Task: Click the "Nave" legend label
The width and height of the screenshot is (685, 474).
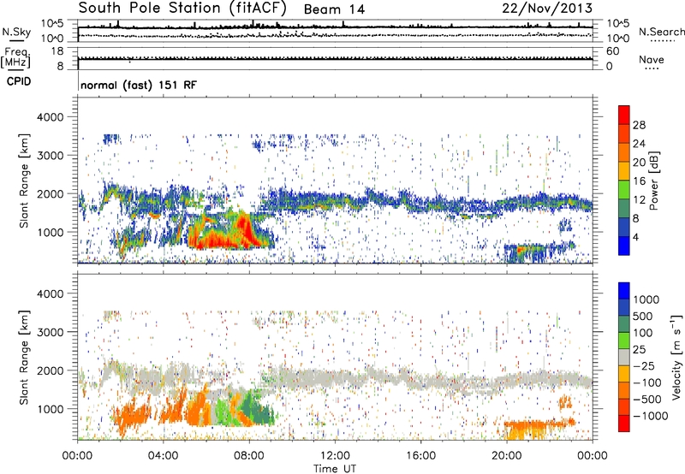Action: coord(652,59)
